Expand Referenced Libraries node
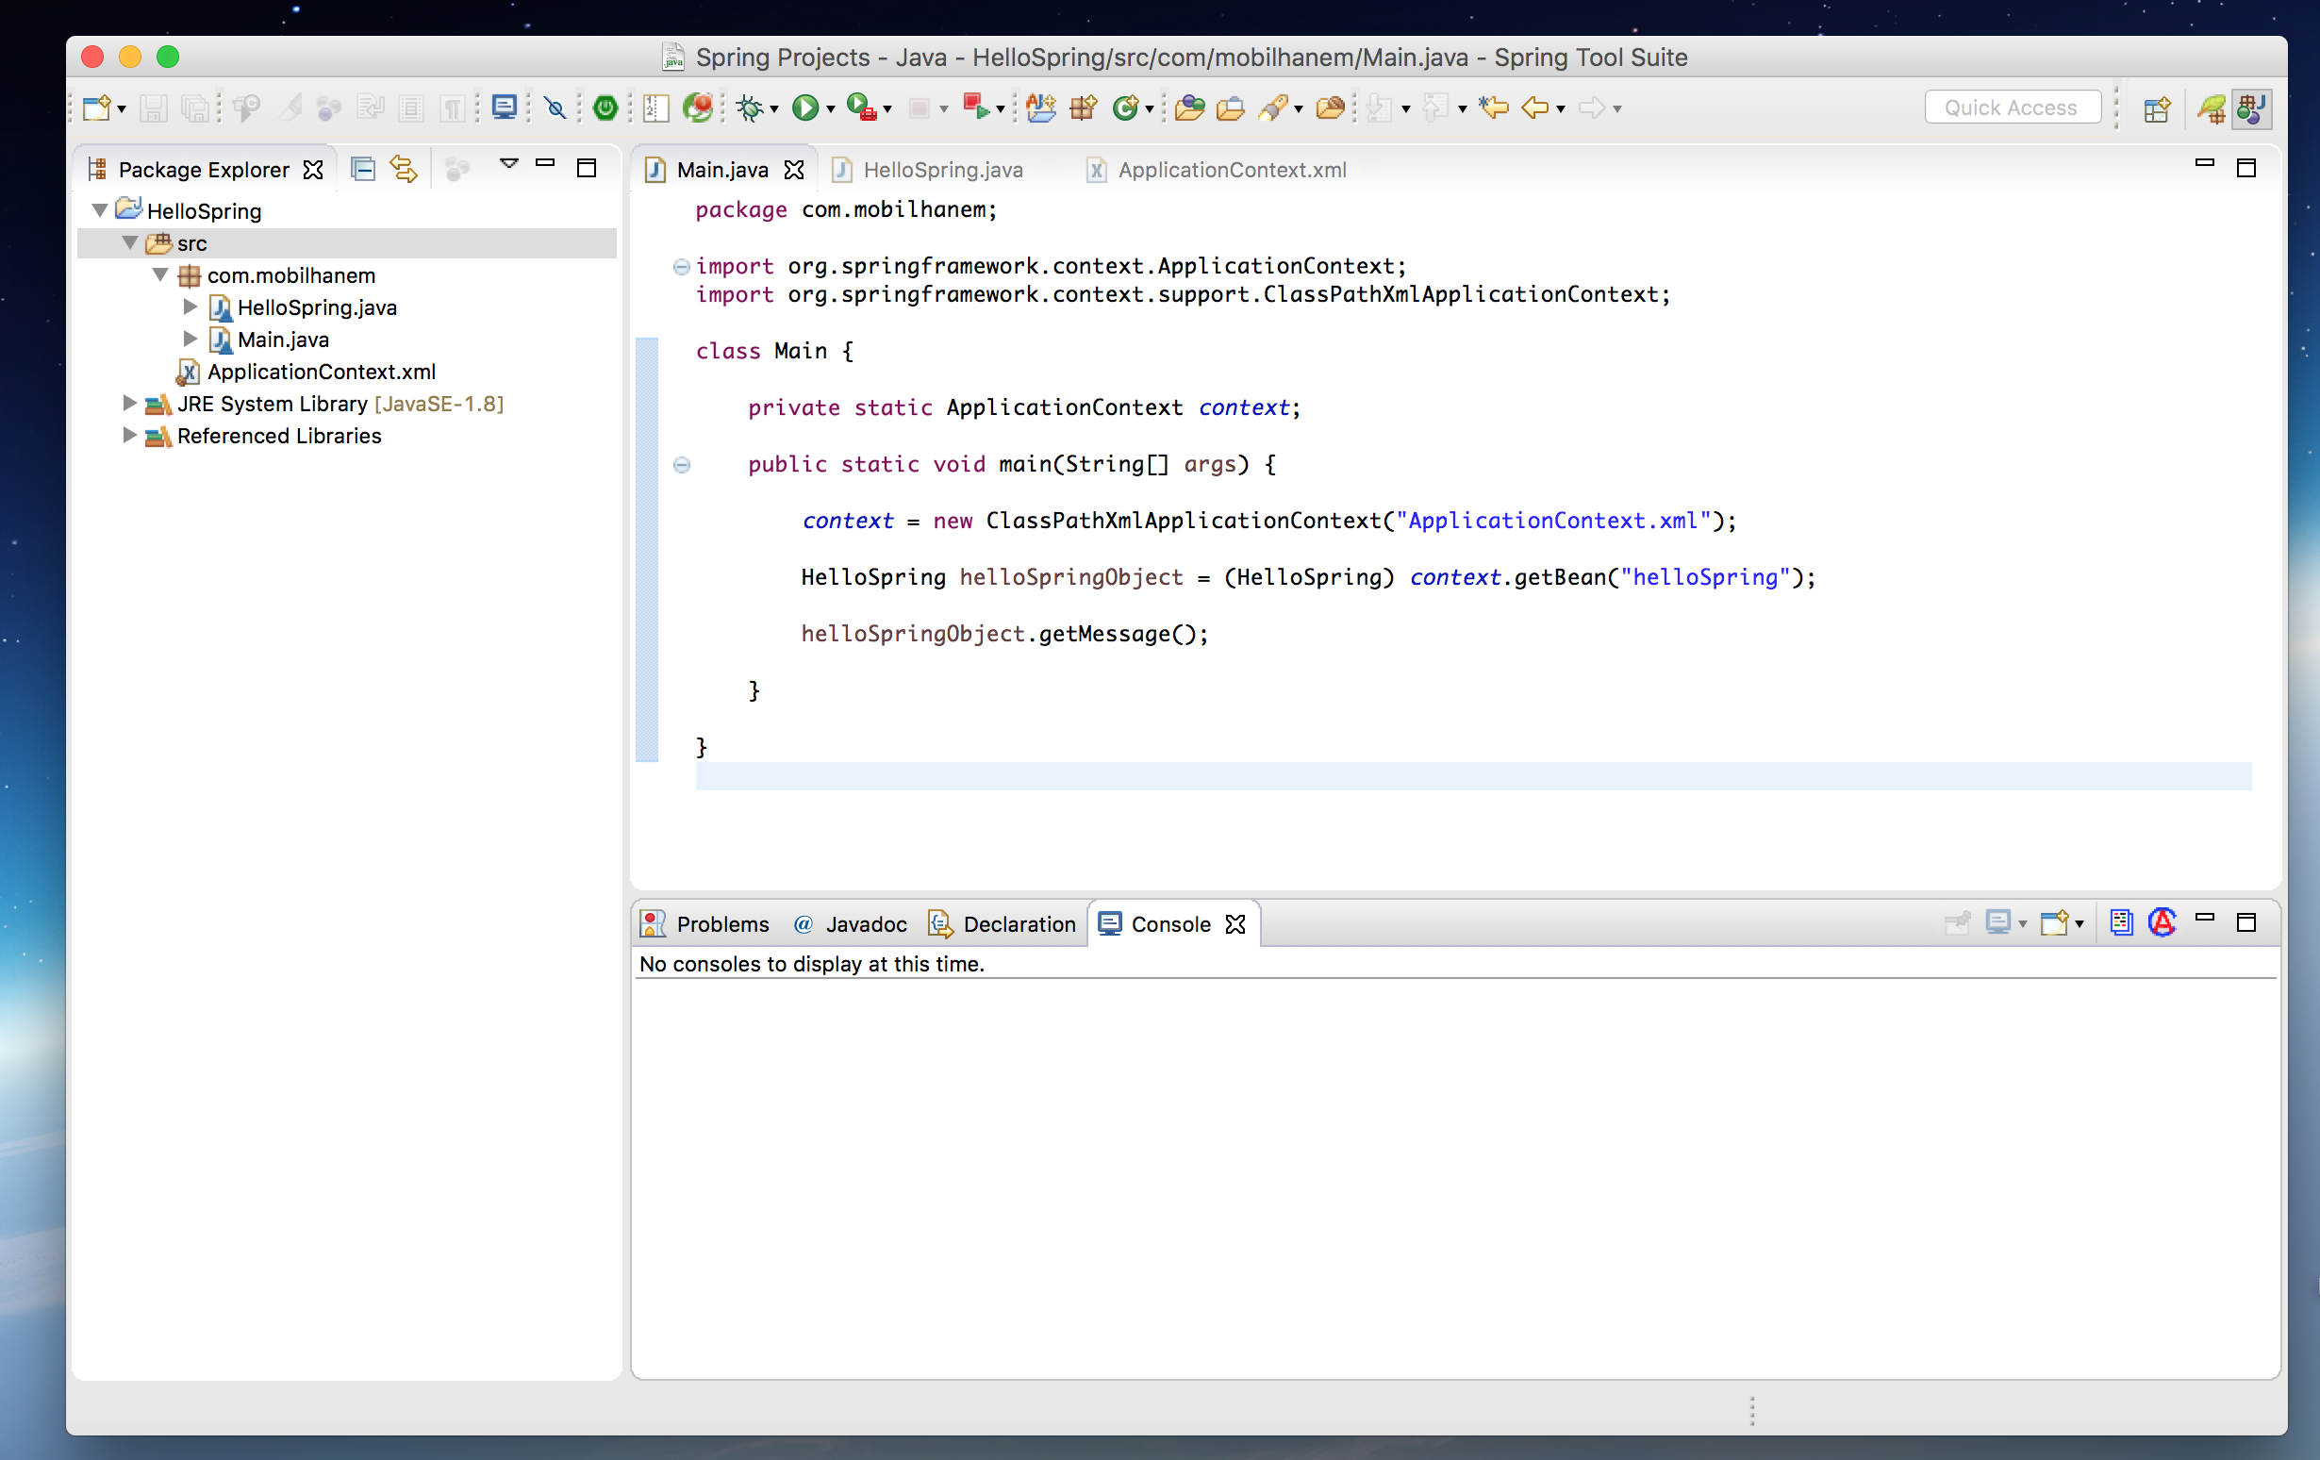The image size is (2320, 1460). tap(129, 436)
